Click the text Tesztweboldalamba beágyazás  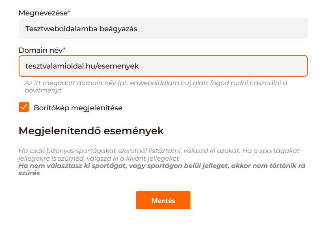pyautogui.click(x=81, y=29)
